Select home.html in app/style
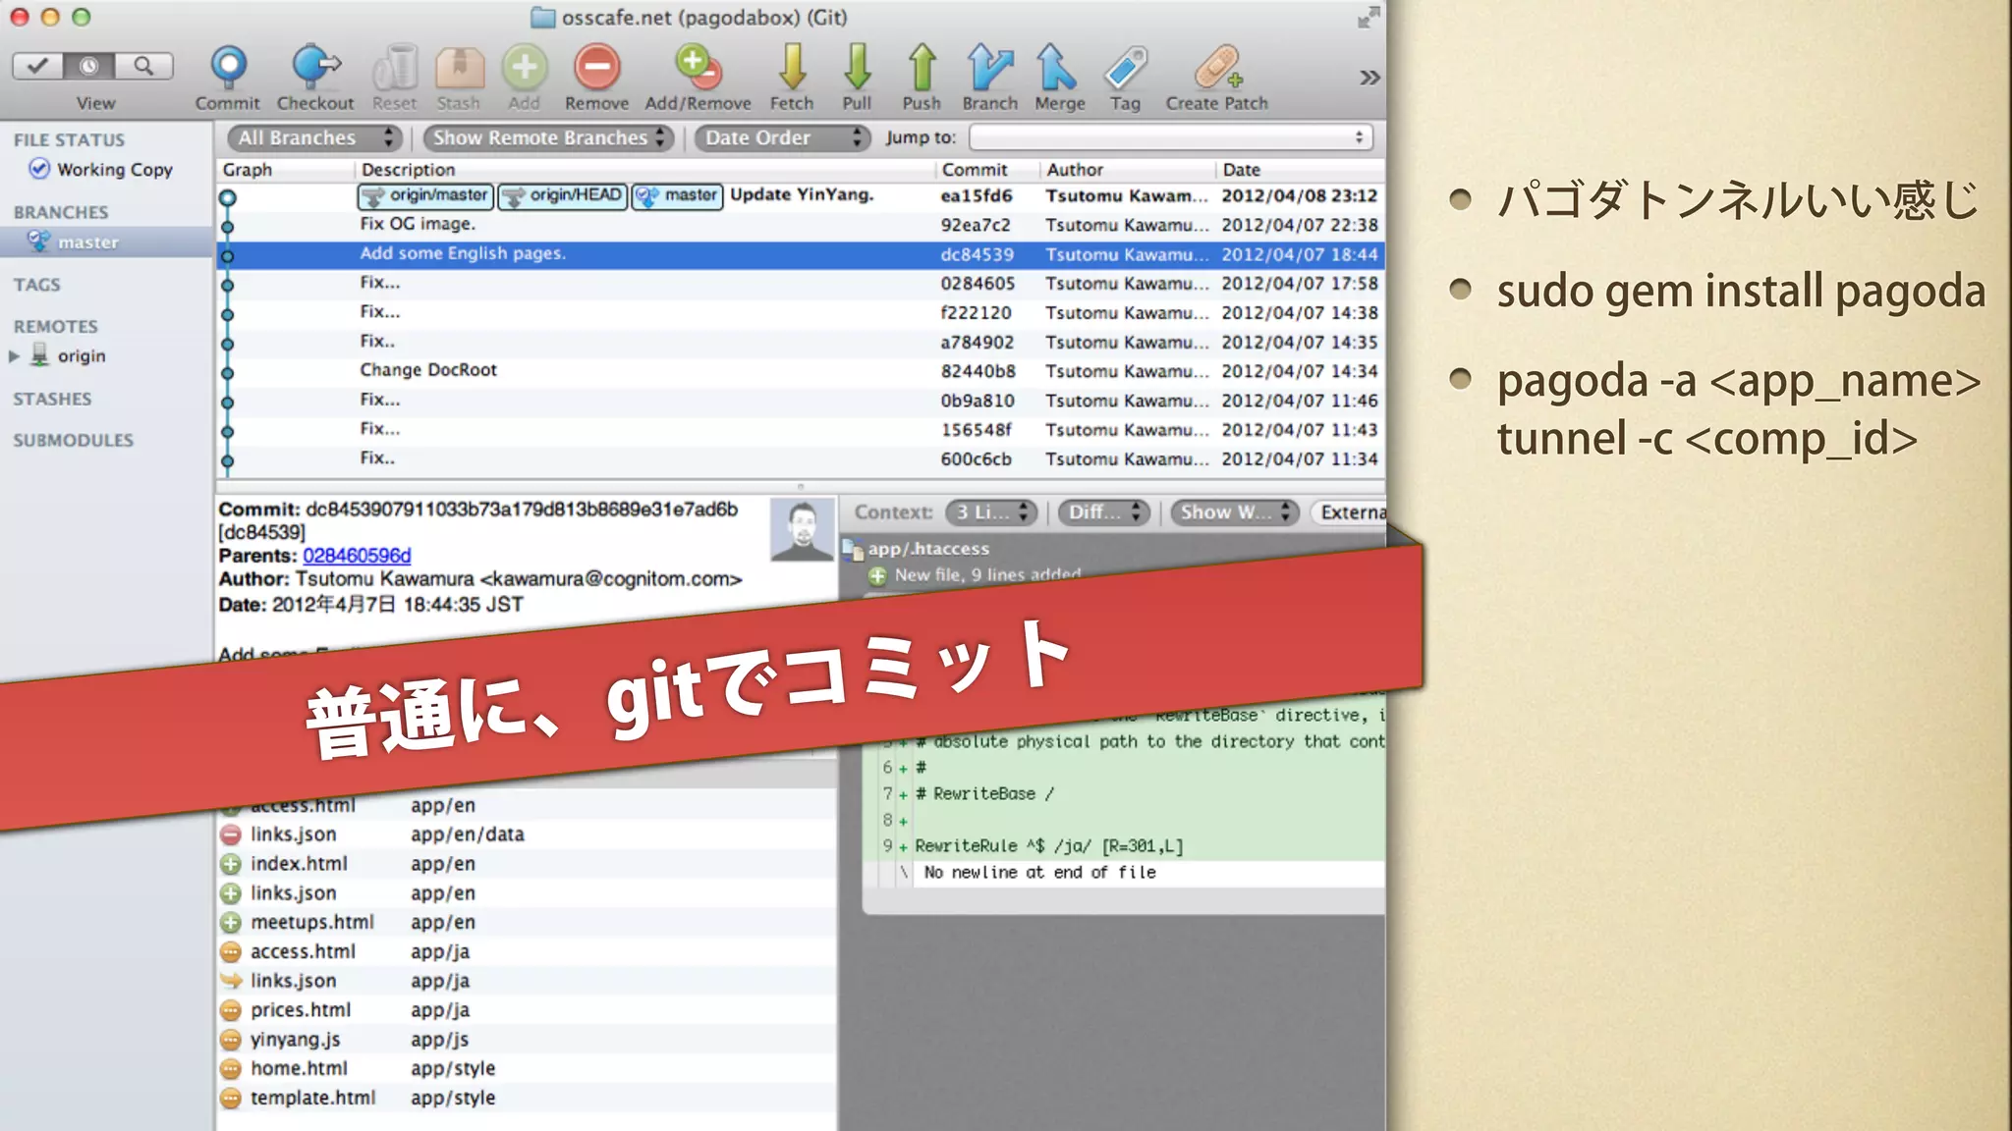 [527, 1069]
